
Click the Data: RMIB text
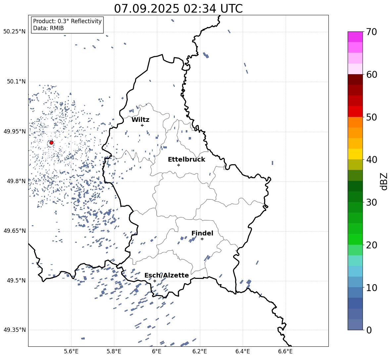tap(48, 28)
